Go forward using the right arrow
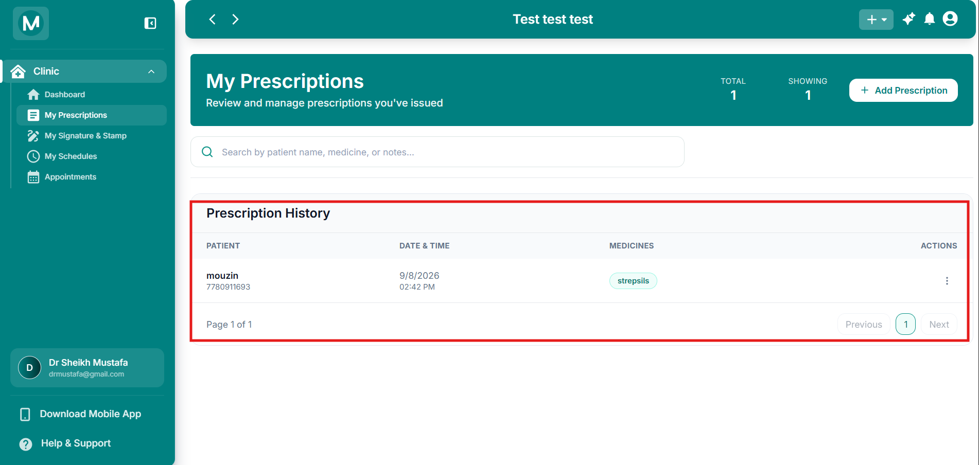Image resolution: width=979 pixels, height=465 pixels. [x=235, y=19]
